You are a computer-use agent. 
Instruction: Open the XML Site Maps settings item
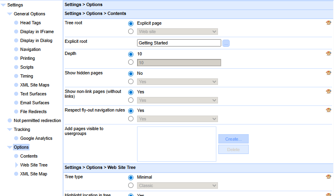point(34,85)
